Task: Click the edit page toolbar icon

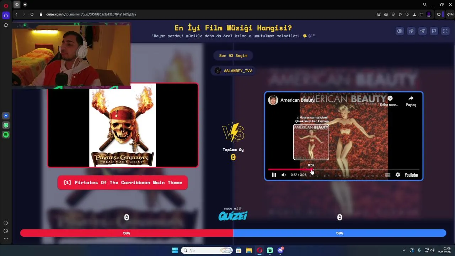Action: point(379,14)
